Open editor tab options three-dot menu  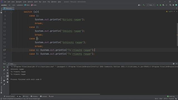[177, 8]
